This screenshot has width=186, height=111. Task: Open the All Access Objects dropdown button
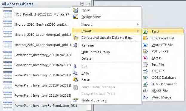pyautogui.click(x=82, y=4)
